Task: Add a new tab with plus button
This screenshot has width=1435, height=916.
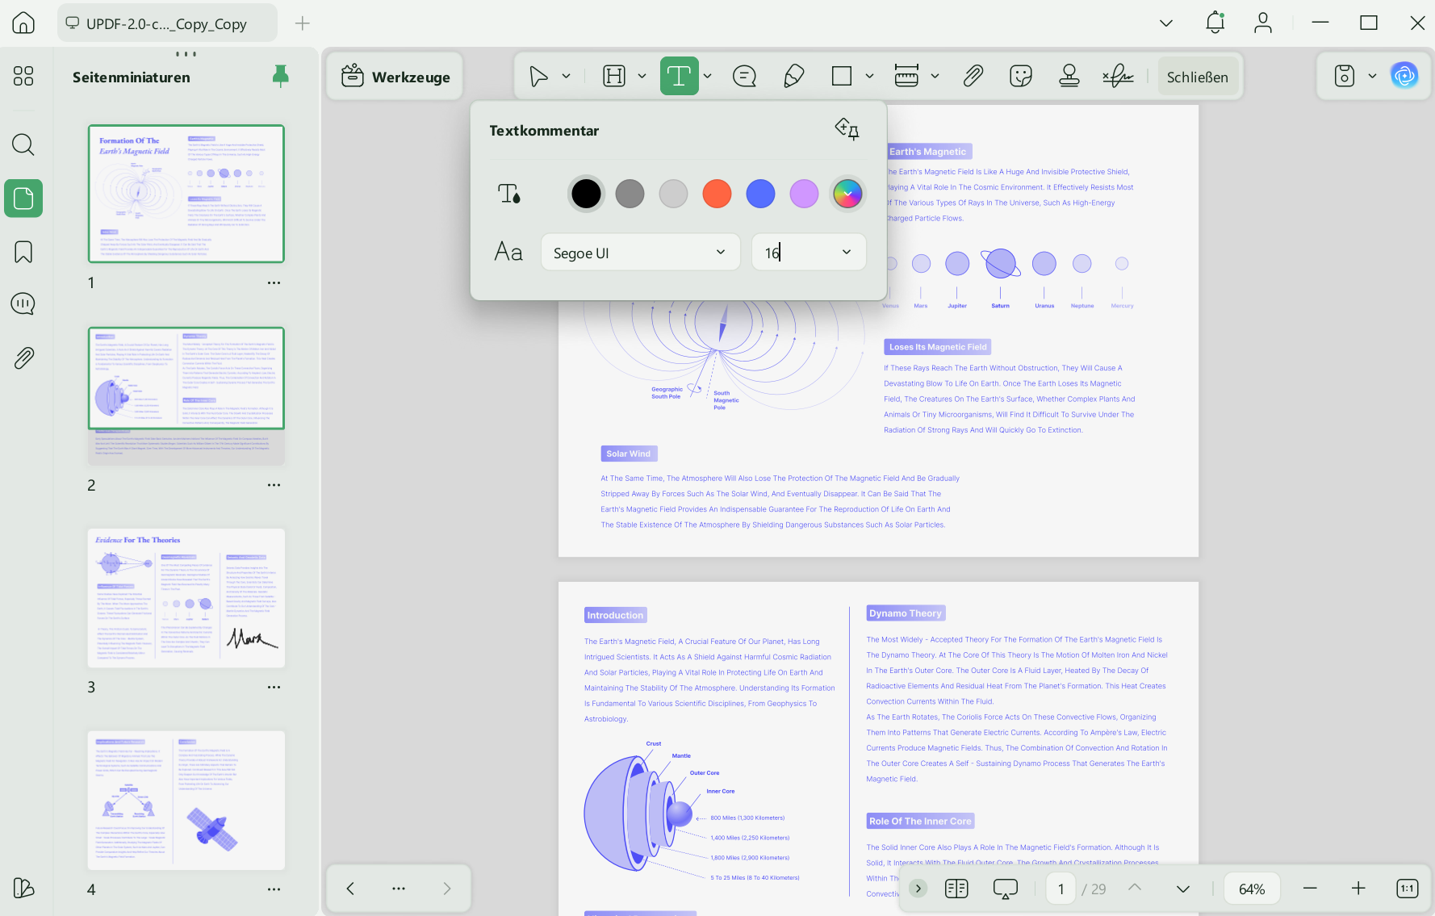Action: tap(303, 23)
